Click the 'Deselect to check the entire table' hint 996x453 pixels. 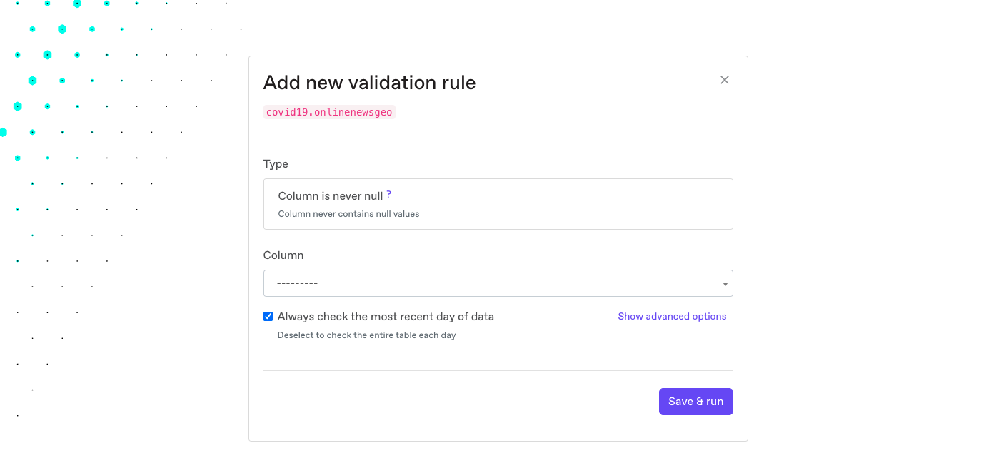tap(366, 335)
